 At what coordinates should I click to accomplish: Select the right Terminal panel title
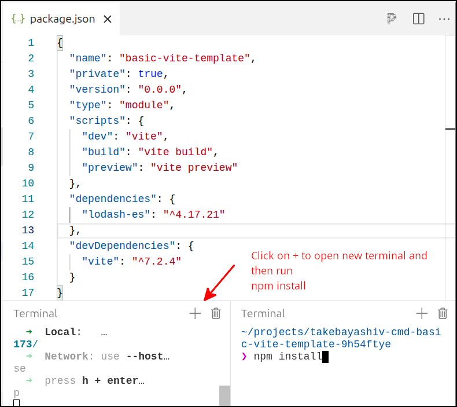pos(263,313)
